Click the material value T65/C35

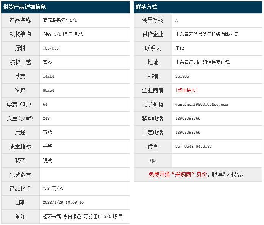pos(51,48)
